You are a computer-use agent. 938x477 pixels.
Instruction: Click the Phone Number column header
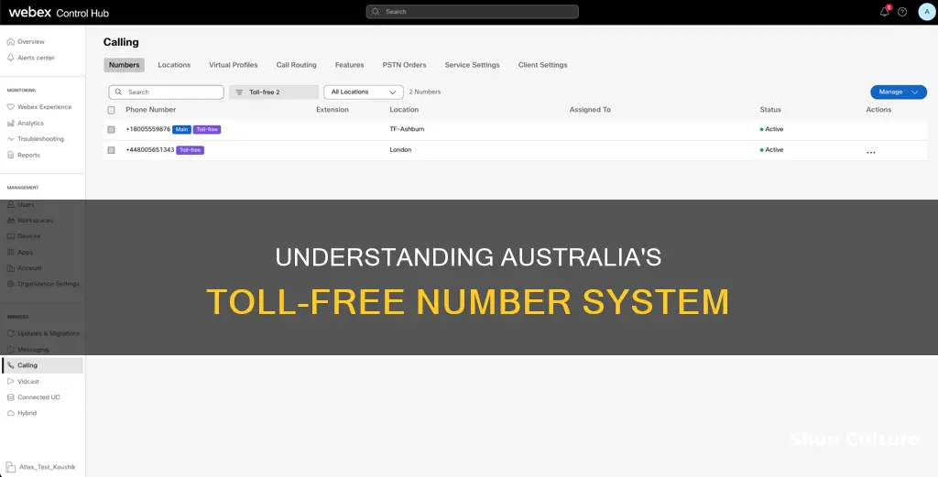point(151,110)
